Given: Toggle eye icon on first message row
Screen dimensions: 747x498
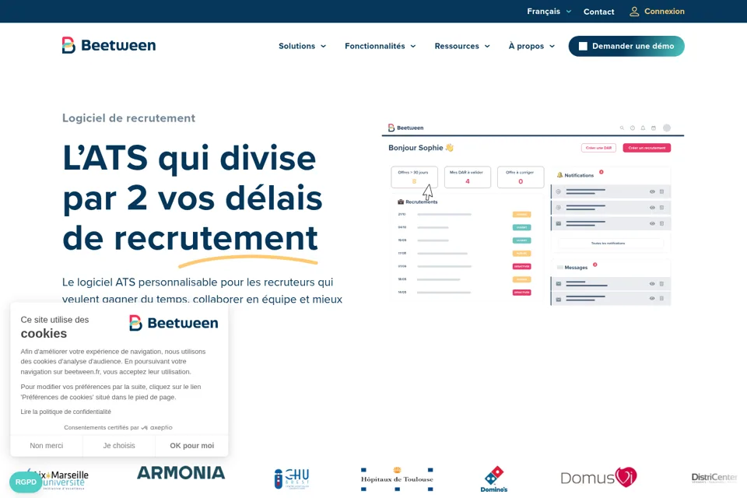Looking at the screenshot, I should pyautogui.click(x=652, y=283).
